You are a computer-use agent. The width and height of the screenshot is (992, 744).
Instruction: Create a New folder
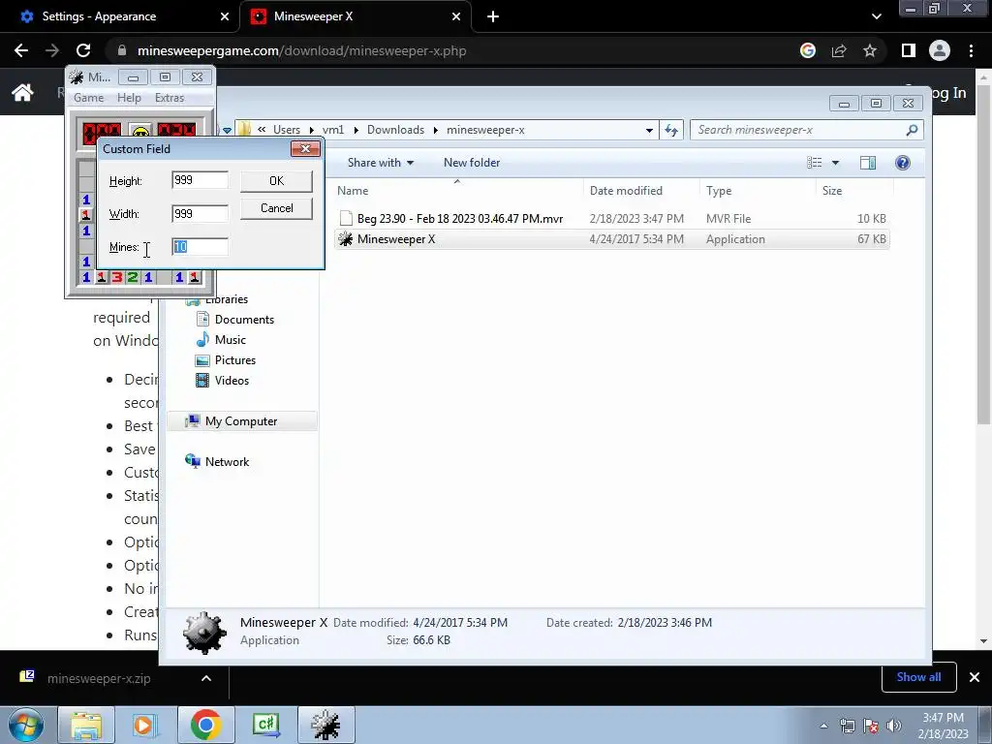click(472, 163)
